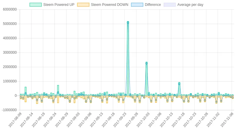The height and width of the screenshot is (132, 236).
Task: Click the x-axis date 2017-09-13
Action: tap(96, 120)
